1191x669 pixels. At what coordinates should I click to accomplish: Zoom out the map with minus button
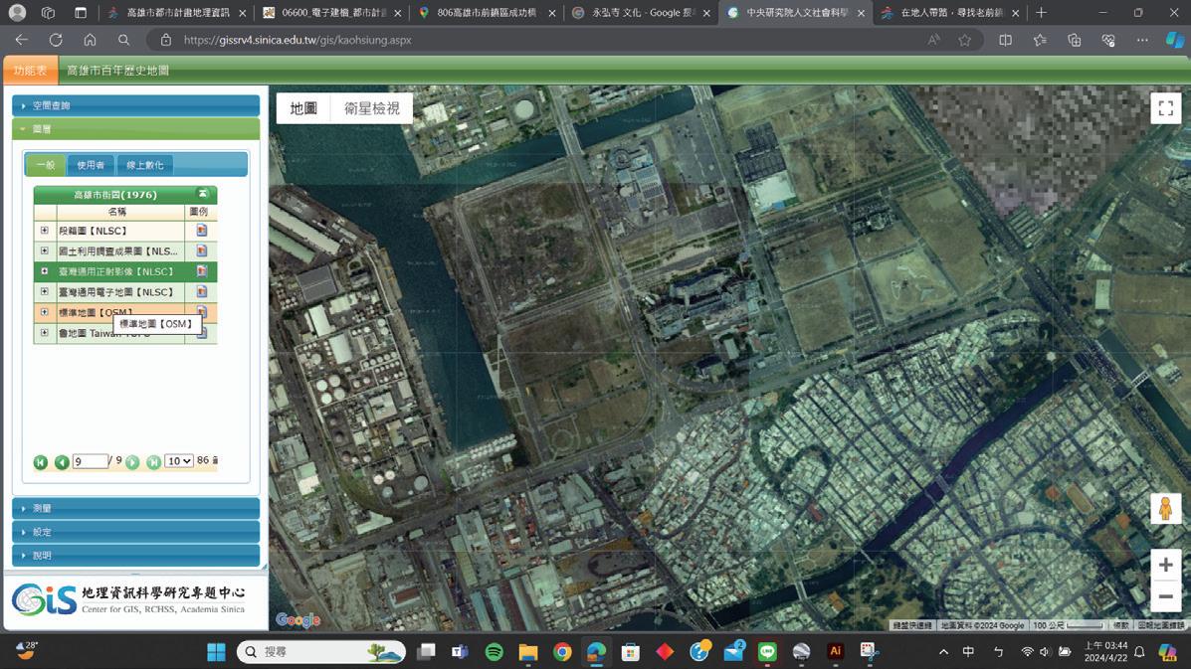(x=1165, y=596)
